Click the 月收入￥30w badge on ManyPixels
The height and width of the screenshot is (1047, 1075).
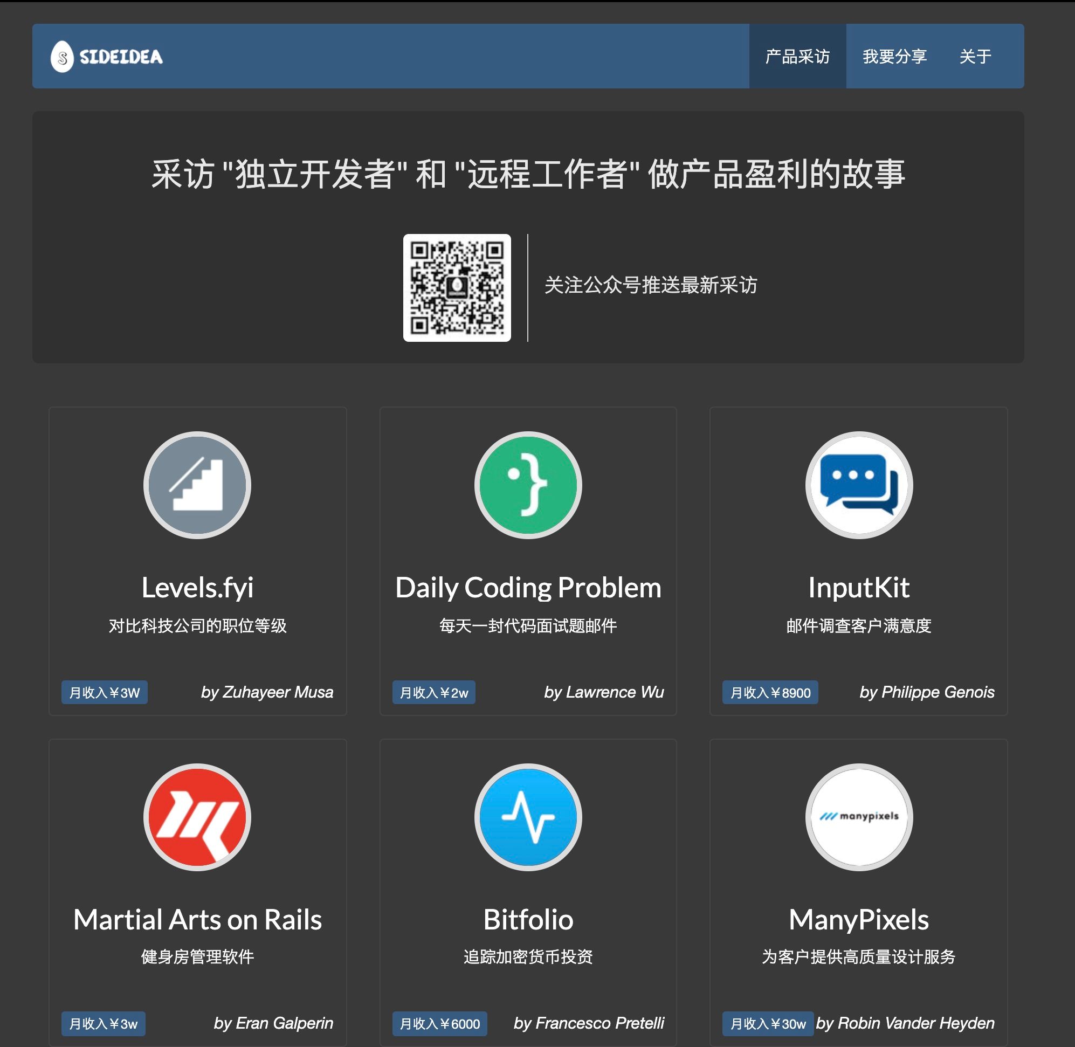coord(768,1023)
